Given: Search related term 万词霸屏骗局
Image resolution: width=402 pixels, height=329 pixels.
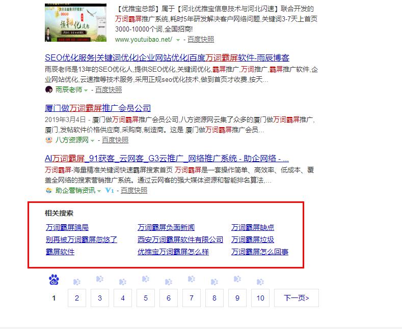Looking at the screenshot, I should point(67,227).
